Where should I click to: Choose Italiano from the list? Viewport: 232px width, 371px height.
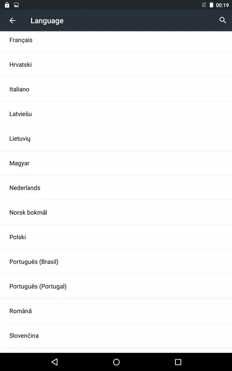pyautogui.click(x=116, y=89)
